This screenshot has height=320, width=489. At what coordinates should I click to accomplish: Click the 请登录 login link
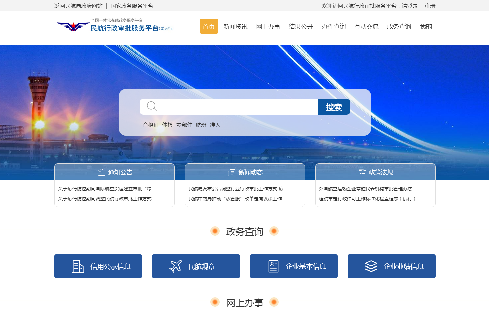410,6
